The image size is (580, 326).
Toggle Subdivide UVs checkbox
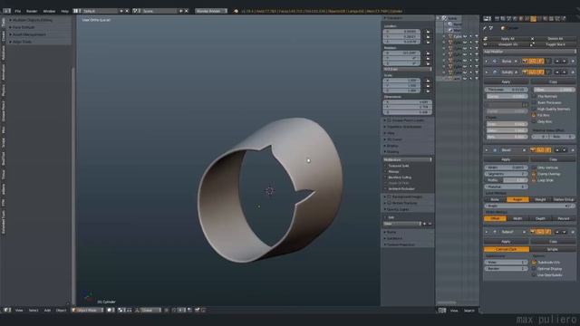coord(534,263)
